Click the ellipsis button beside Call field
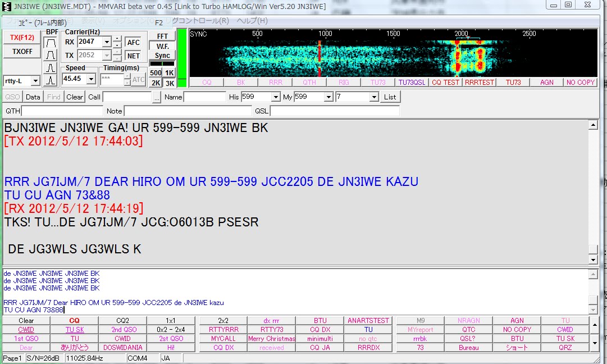 pos(157,97)
